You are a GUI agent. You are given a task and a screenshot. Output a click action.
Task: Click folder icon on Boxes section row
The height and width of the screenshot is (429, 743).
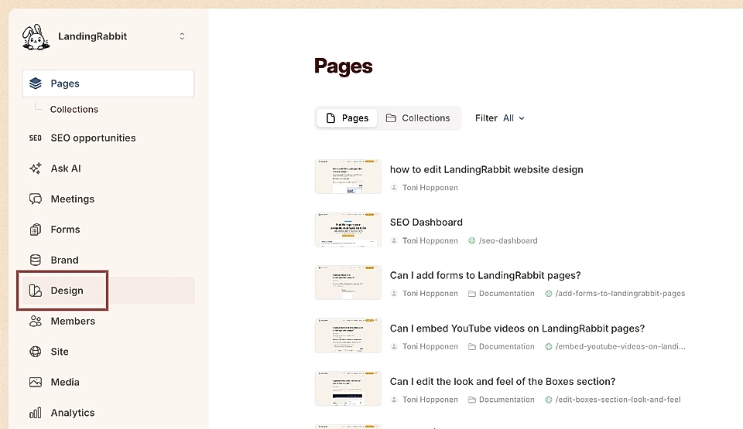[472, 400]
